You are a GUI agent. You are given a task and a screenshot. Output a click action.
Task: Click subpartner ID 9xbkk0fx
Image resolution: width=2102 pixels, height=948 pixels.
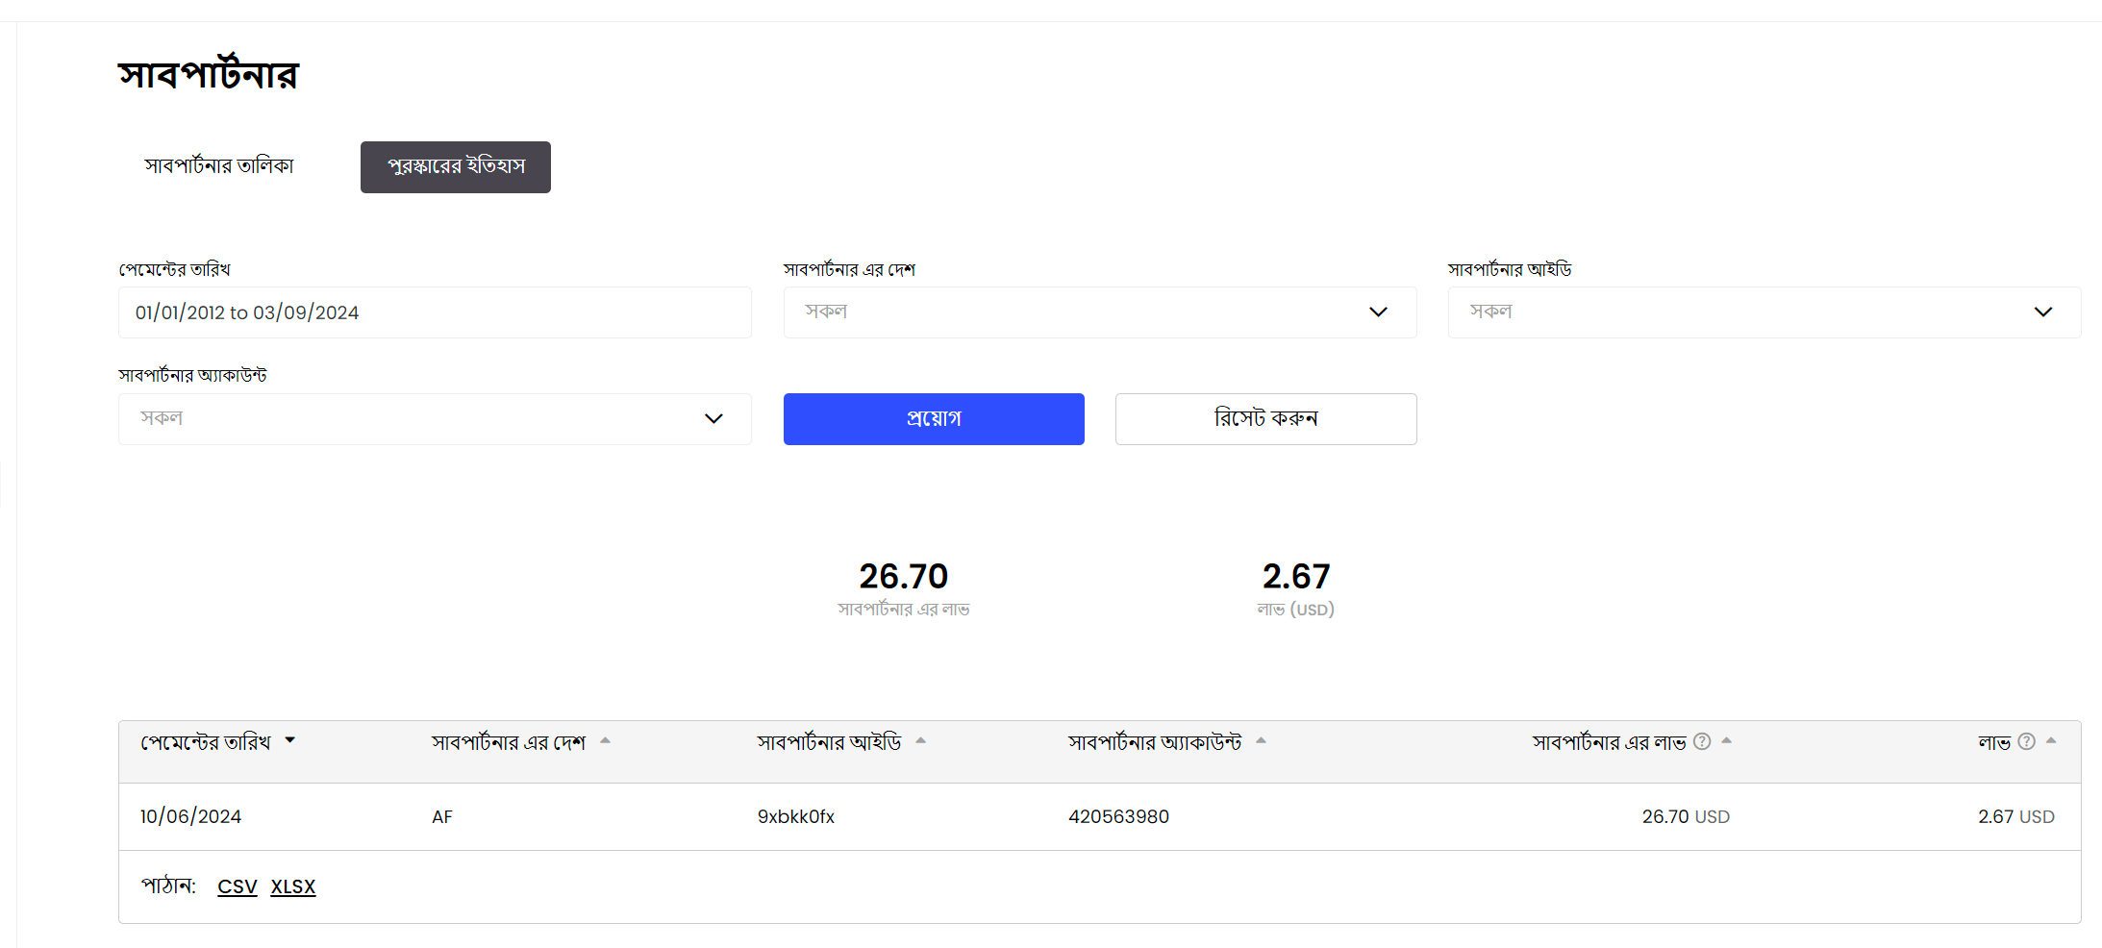tap(796, 816)
